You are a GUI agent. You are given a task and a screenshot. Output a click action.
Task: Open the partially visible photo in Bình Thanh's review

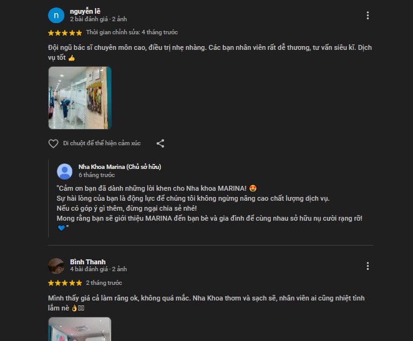pos(80,329)
